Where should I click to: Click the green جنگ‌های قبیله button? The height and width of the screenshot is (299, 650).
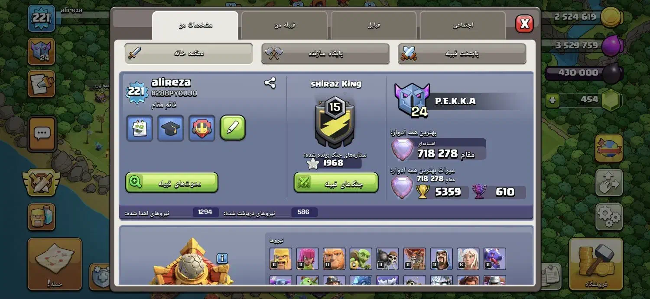(336, 183)
